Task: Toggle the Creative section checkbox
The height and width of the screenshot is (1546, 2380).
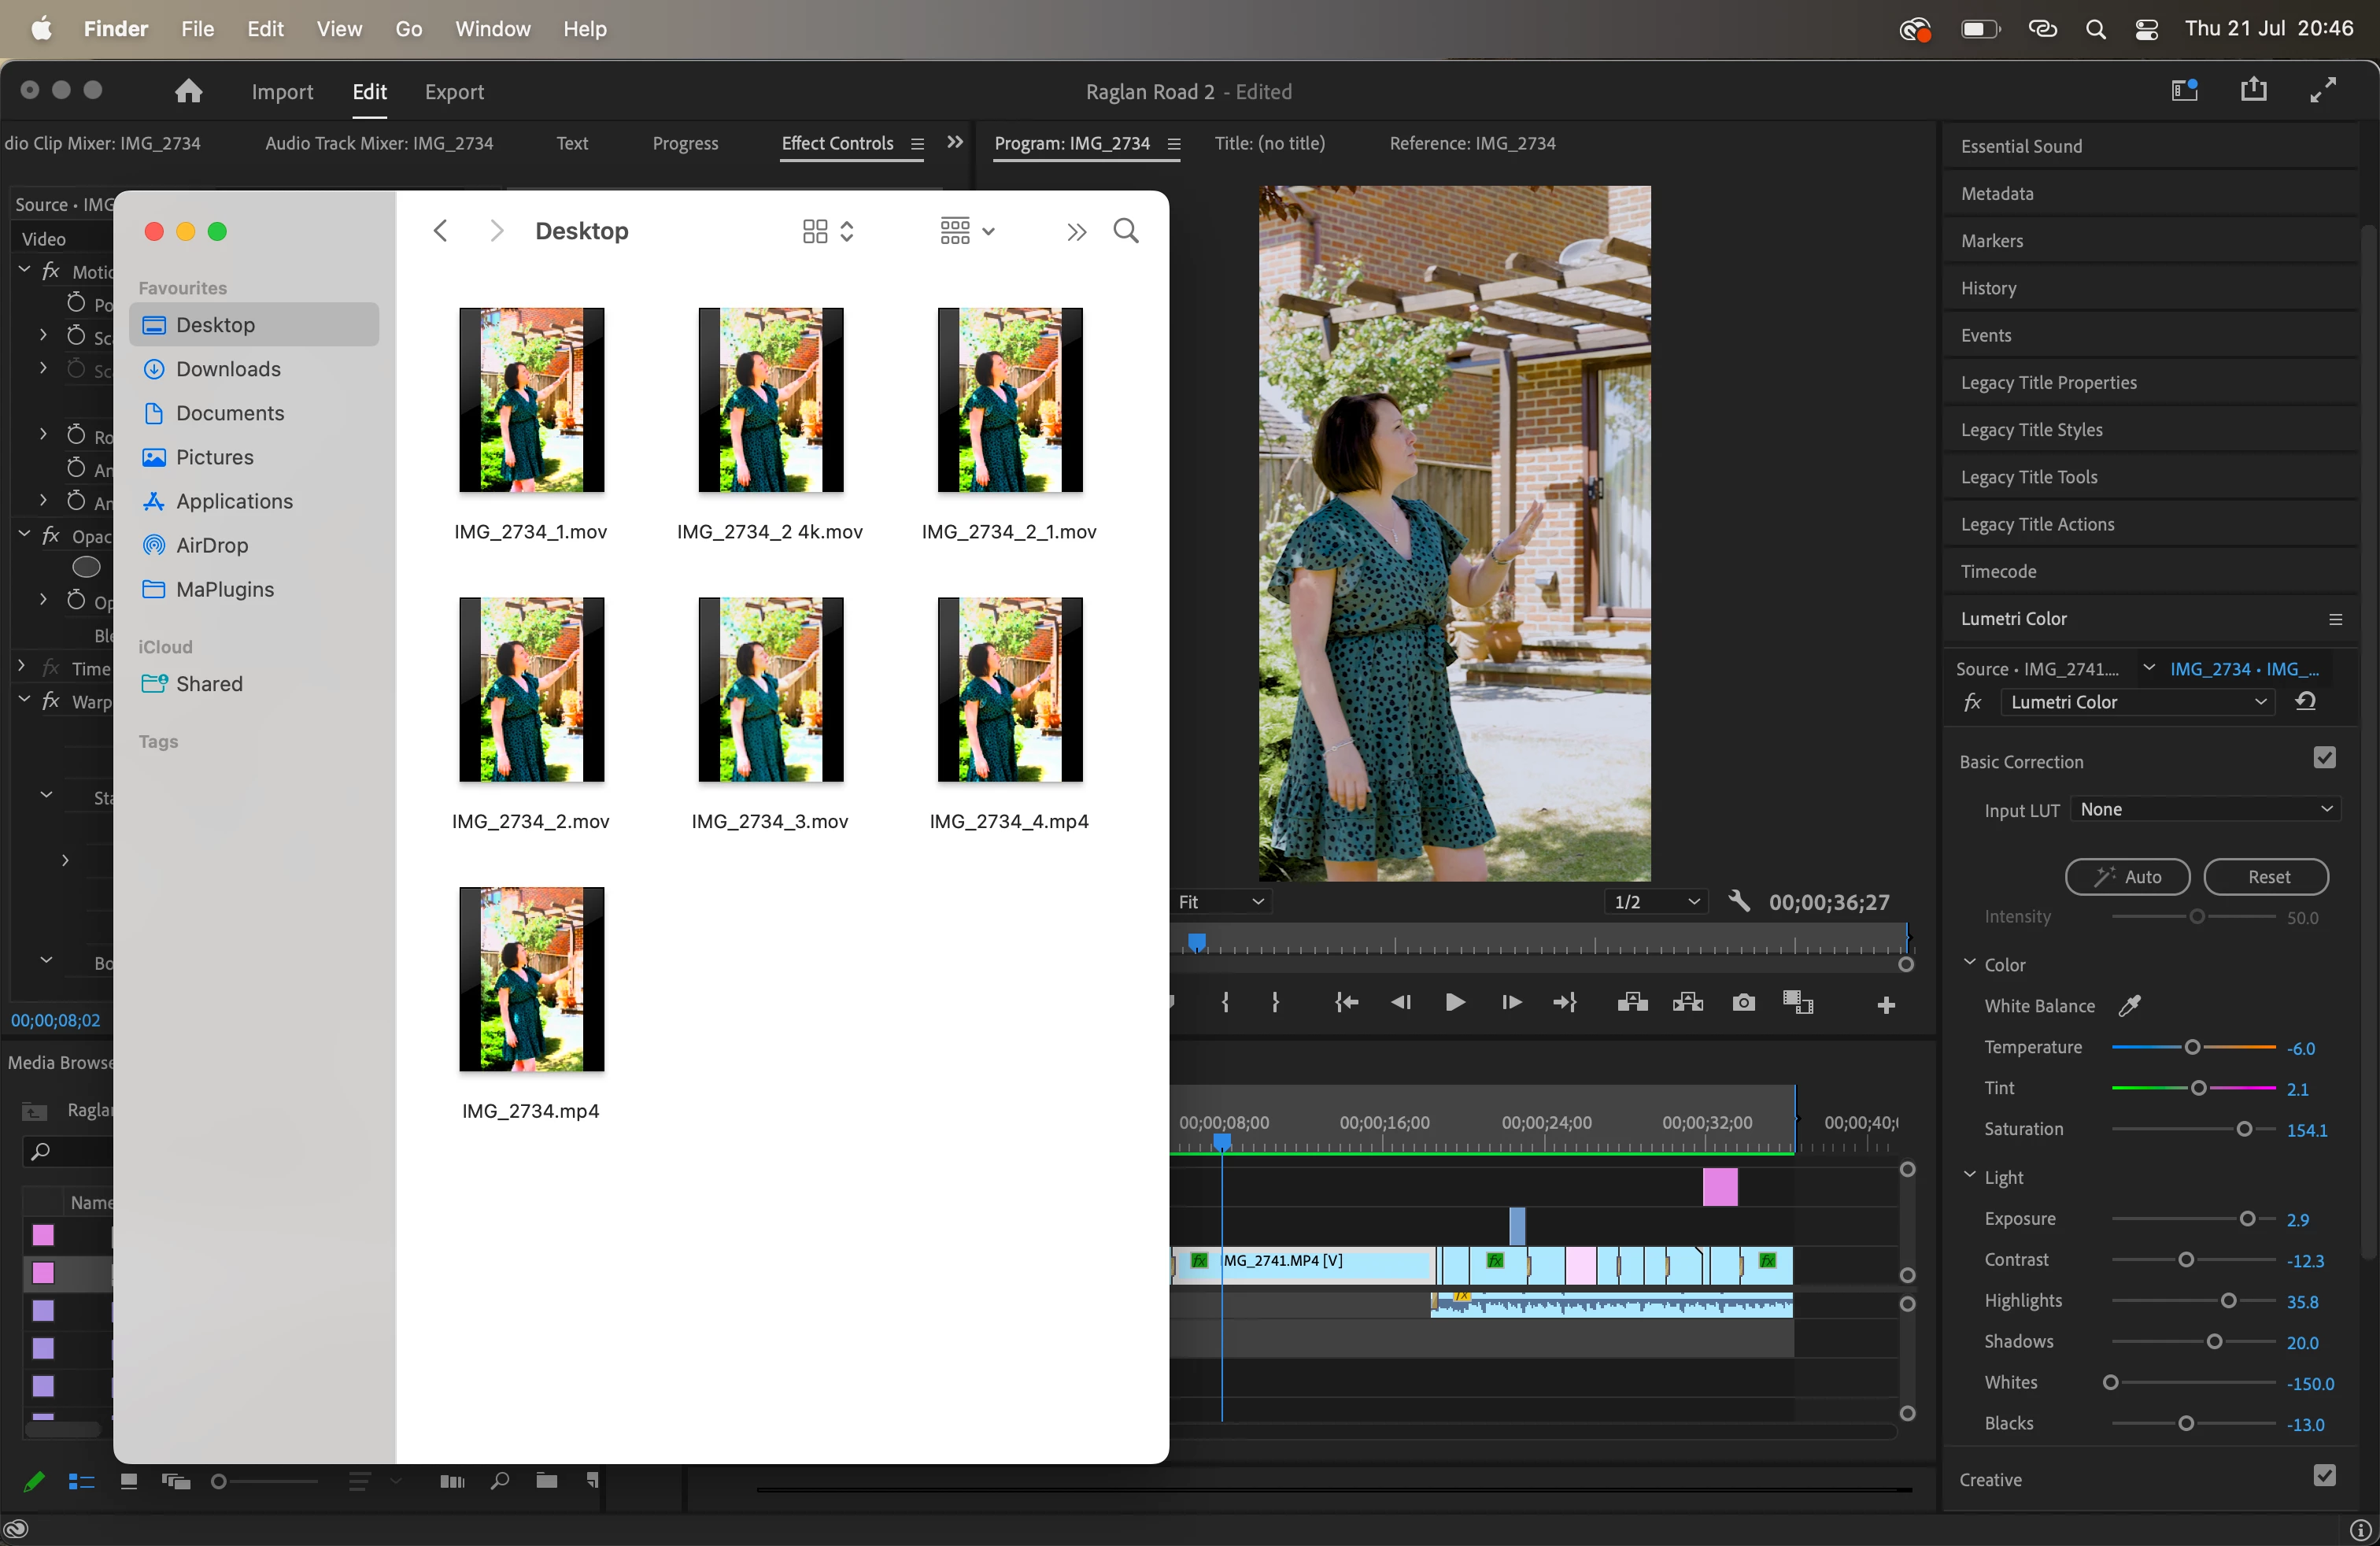Action: [x=2324, y=1476]
